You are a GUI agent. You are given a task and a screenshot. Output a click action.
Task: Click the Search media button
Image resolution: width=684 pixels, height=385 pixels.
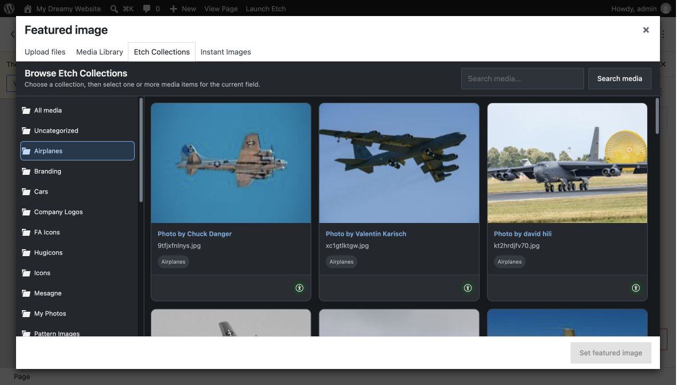[x=620, y=79]
